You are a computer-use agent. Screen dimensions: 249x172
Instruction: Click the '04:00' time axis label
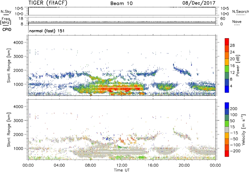point(59,165)
